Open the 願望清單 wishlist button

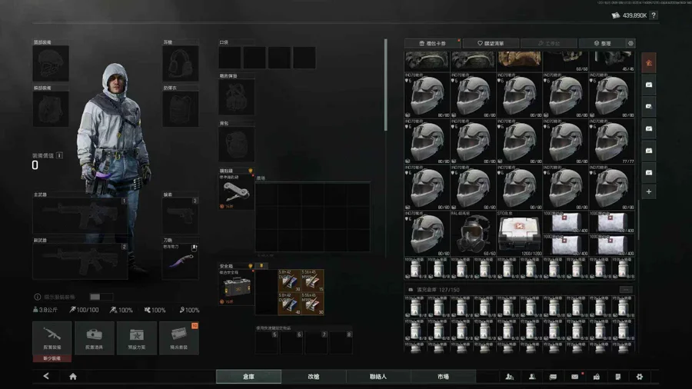(491, 44)
